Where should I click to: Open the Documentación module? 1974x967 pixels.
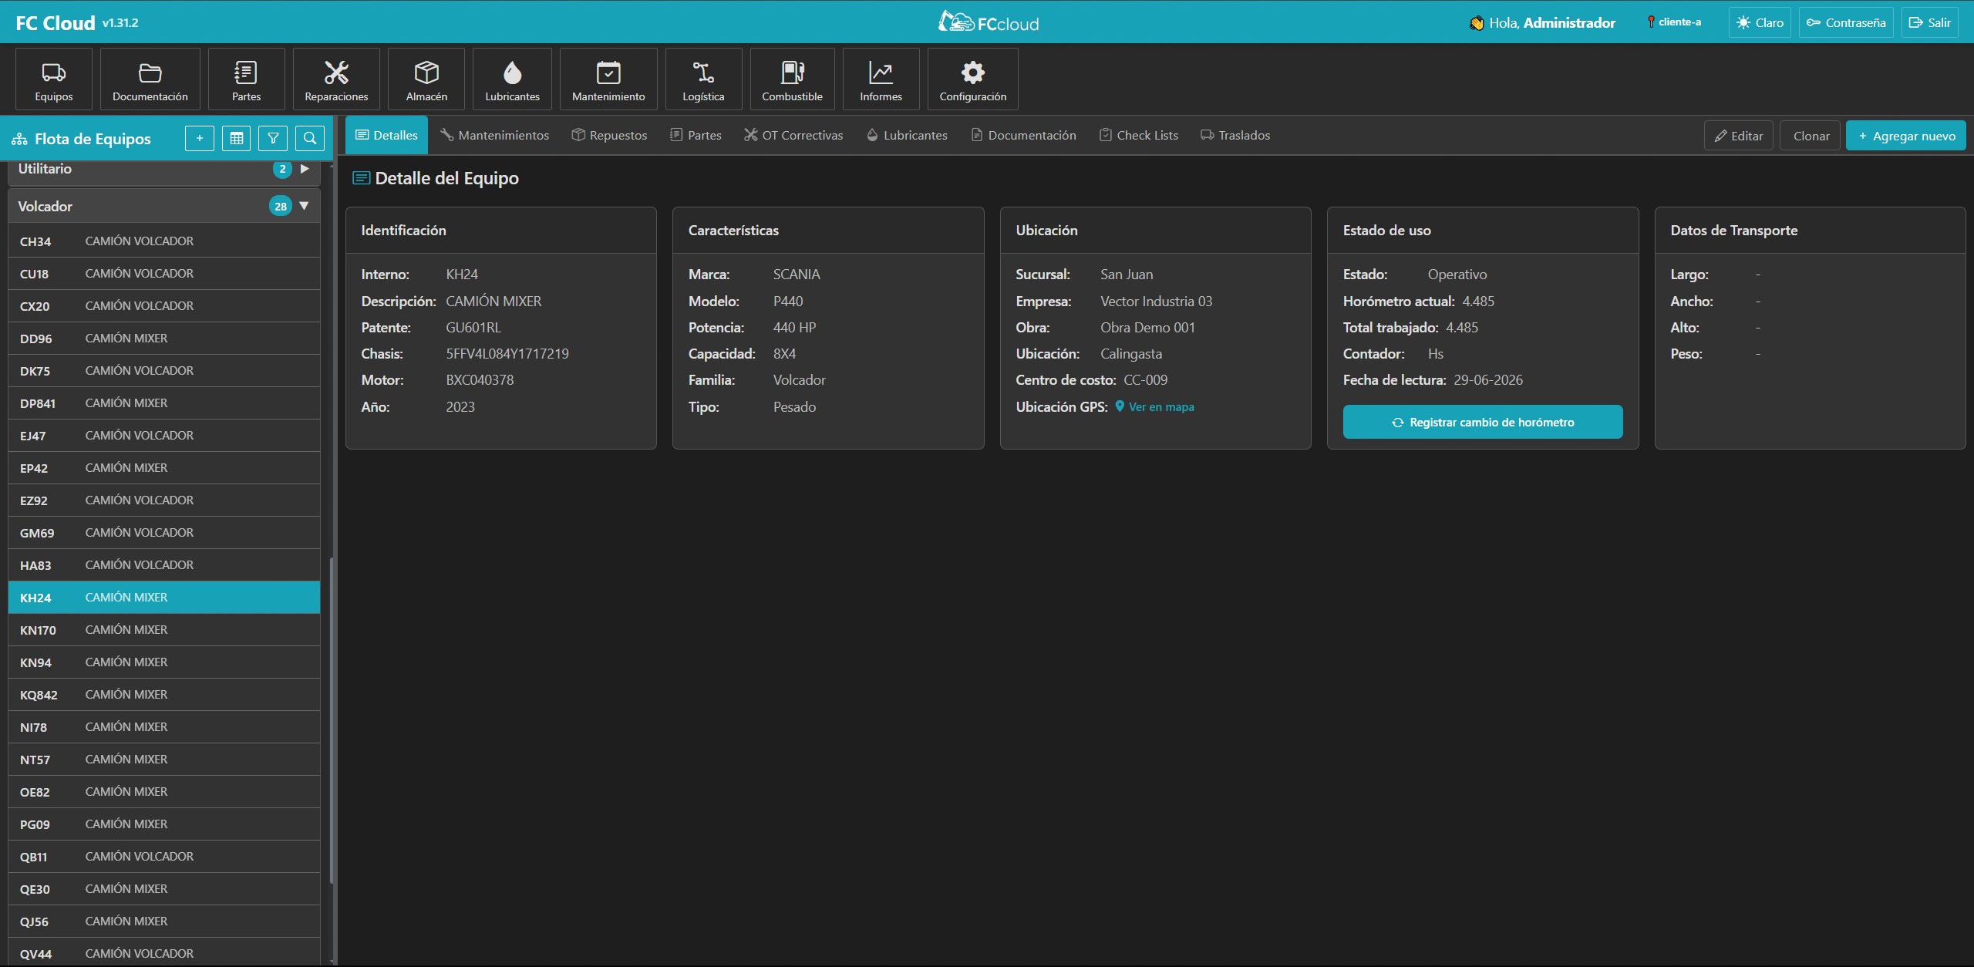[x=150, y=80]
